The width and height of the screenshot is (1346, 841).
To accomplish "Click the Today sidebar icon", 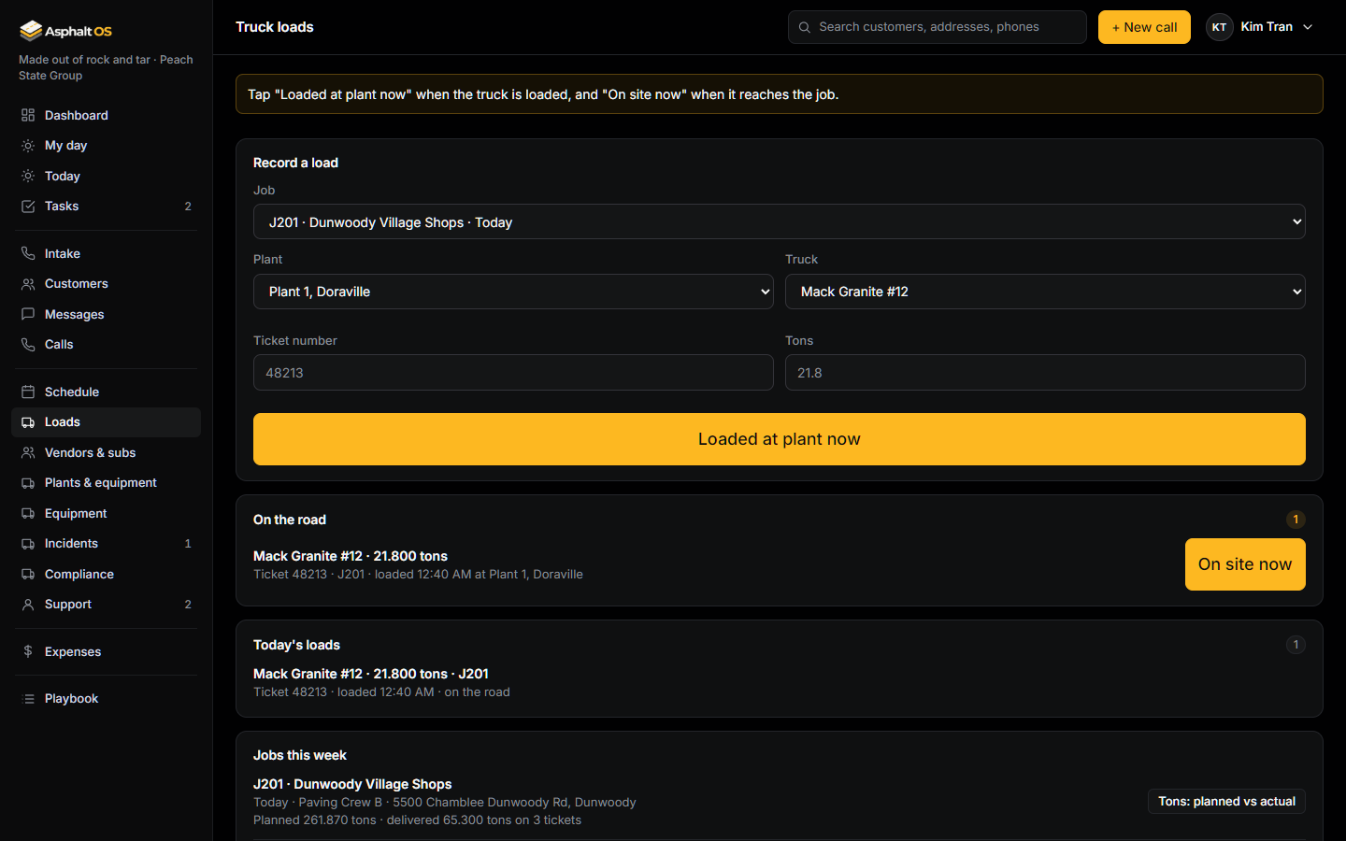I will [28, 176].
